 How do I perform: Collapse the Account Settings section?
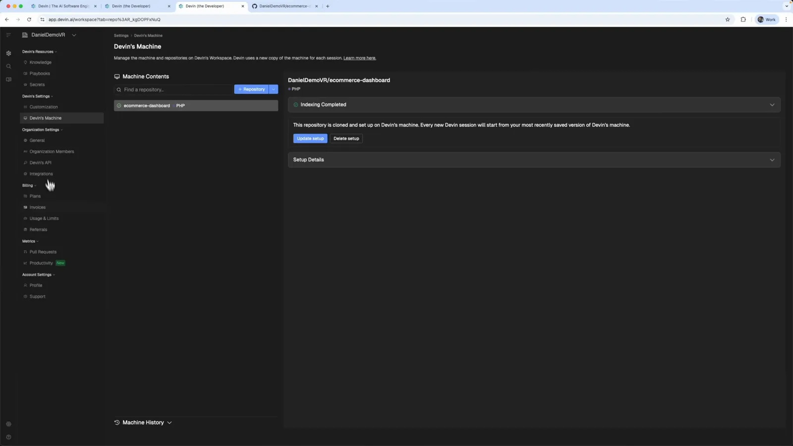(x=39, y=275)
